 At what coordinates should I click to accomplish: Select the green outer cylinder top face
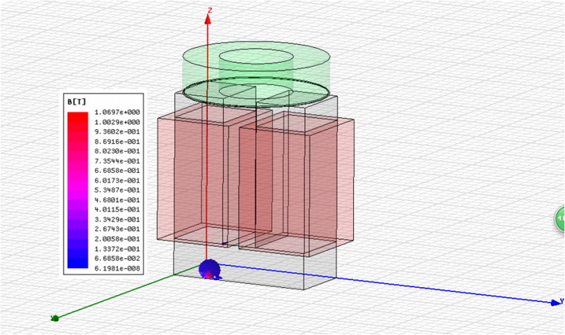[x=256, y=56]
